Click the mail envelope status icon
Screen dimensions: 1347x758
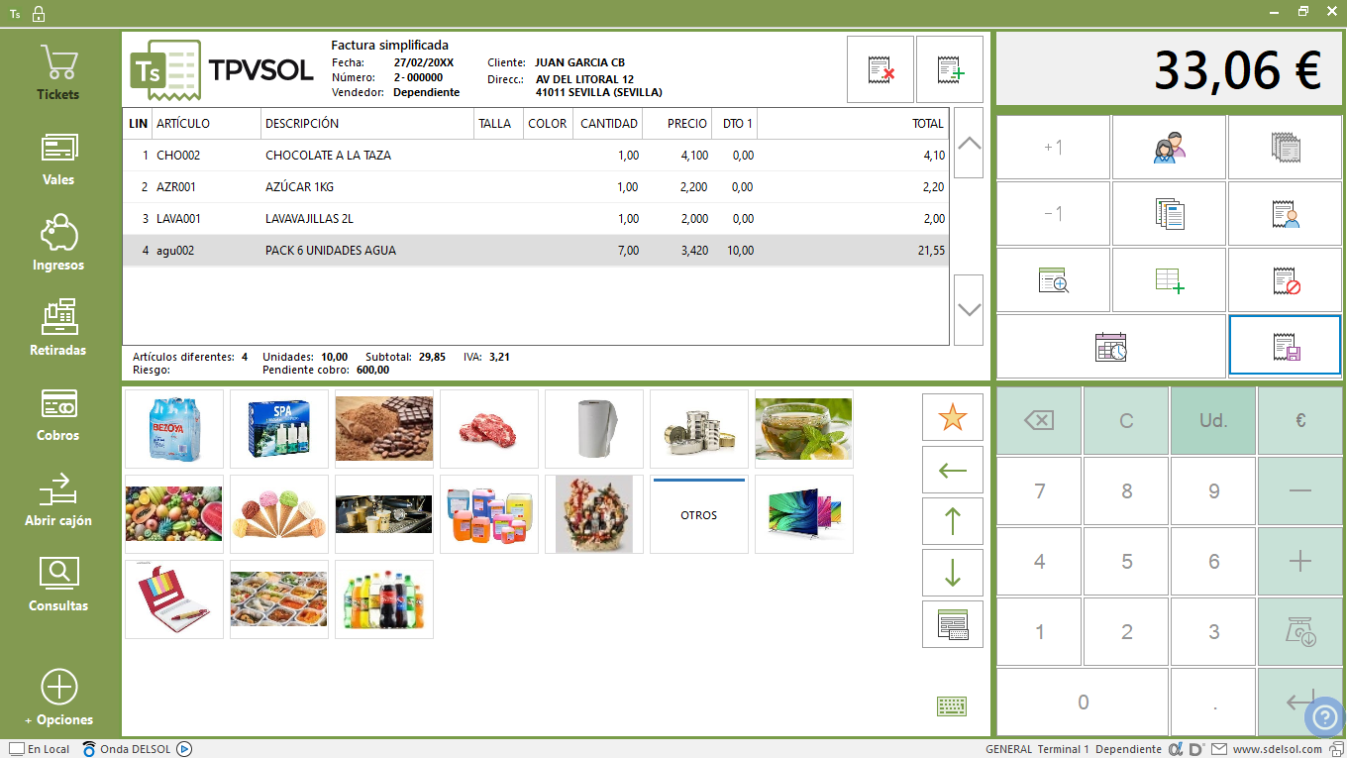[x=1219, y=749]
